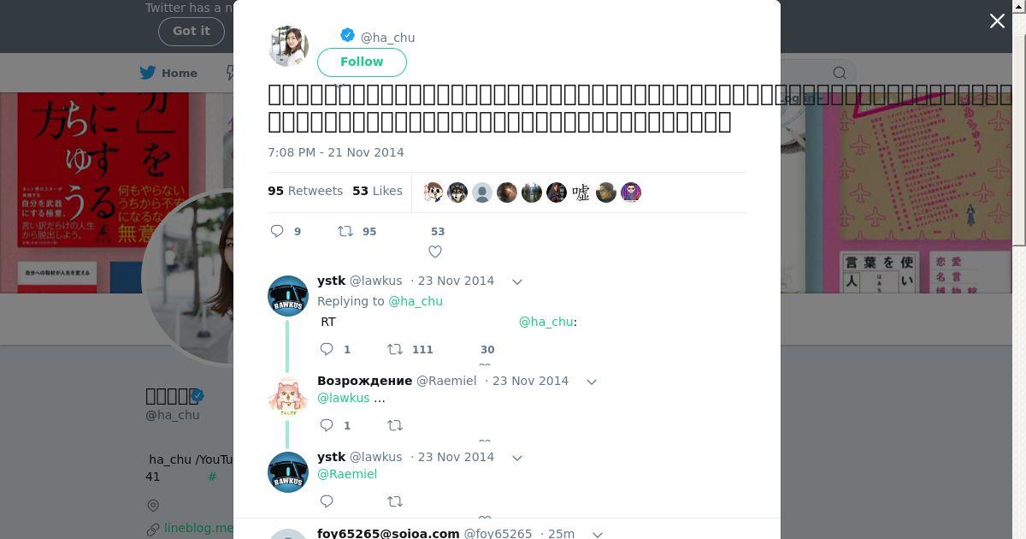1026x539 pixels.
Task: Click reply icon on Возрождение's tweet
Action: point(327,425)
